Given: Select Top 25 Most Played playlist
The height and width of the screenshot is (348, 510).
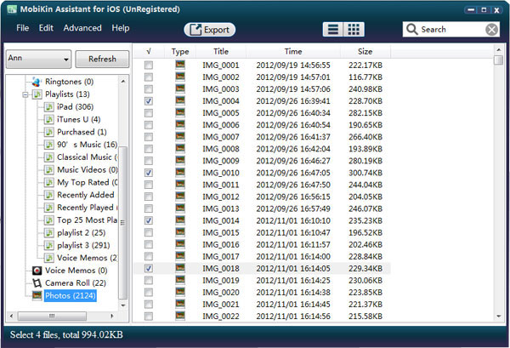Looking at the screenshot, I should click(x=87, y=220).
